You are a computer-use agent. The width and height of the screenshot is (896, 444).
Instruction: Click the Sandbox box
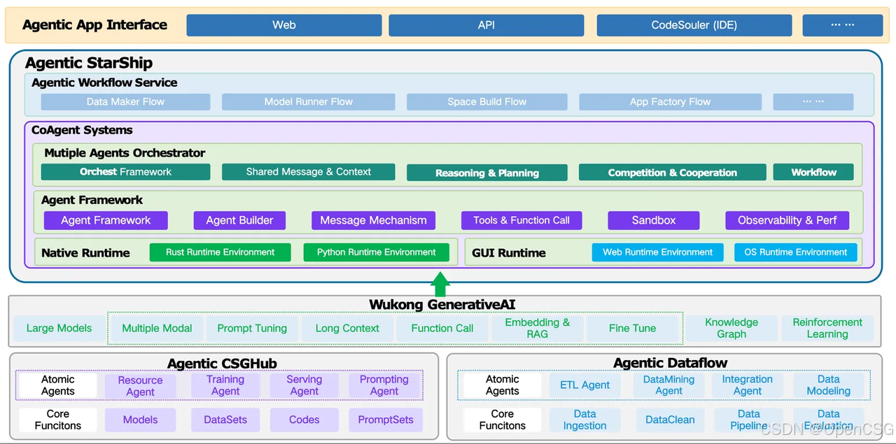click(653, 220)
